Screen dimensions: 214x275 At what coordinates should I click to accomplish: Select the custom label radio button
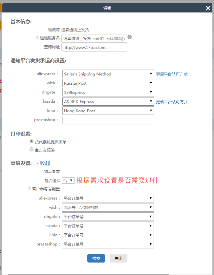[x=32, y=150]
